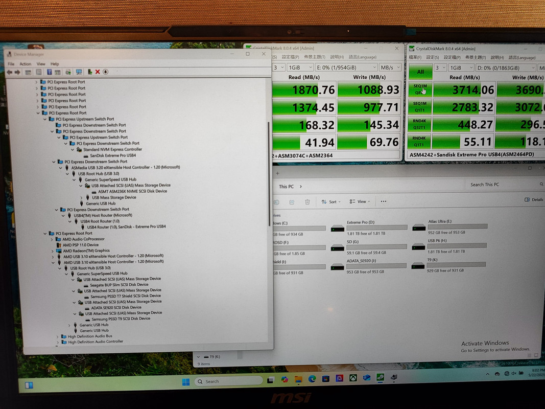Open drive dropdown E: 0% (1/954GiB)
The image size is (545, 409).
click(346, 67)
